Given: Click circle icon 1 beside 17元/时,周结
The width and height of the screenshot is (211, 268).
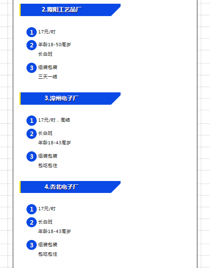Looking at the screenshot, I should point(31,121).
